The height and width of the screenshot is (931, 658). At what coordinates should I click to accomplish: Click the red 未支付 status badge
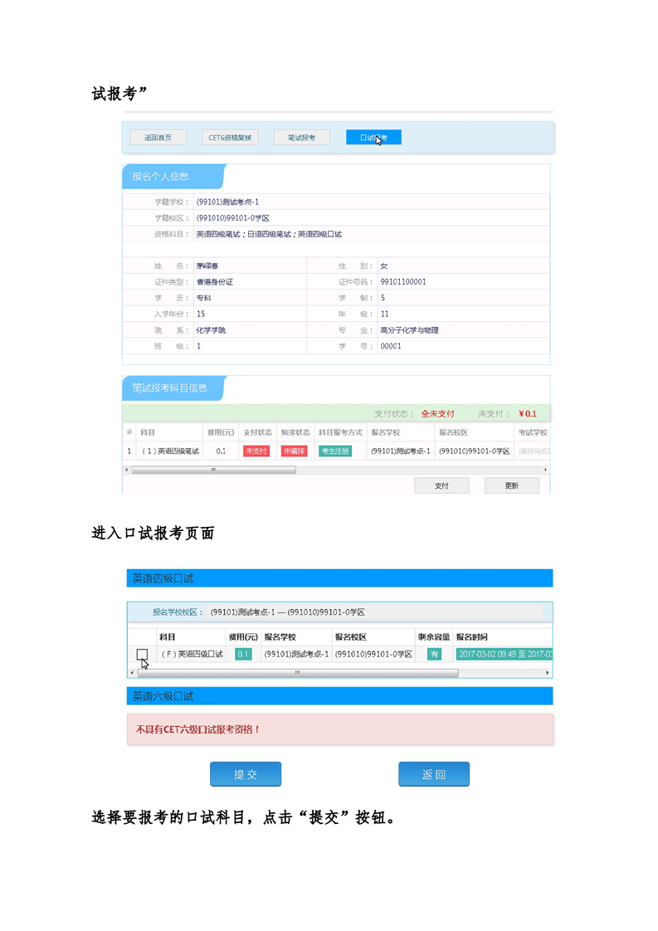257,451
